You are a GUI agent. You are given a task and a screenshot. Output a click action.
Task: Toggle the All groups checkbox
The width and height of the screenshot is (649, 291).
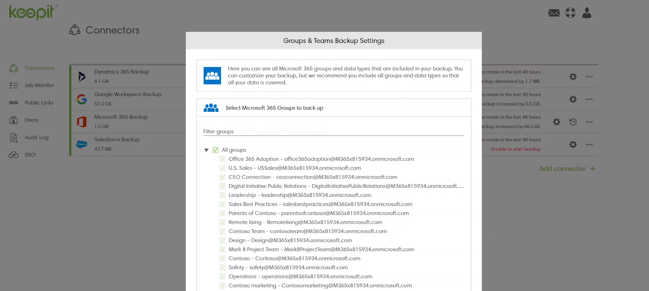216,150
